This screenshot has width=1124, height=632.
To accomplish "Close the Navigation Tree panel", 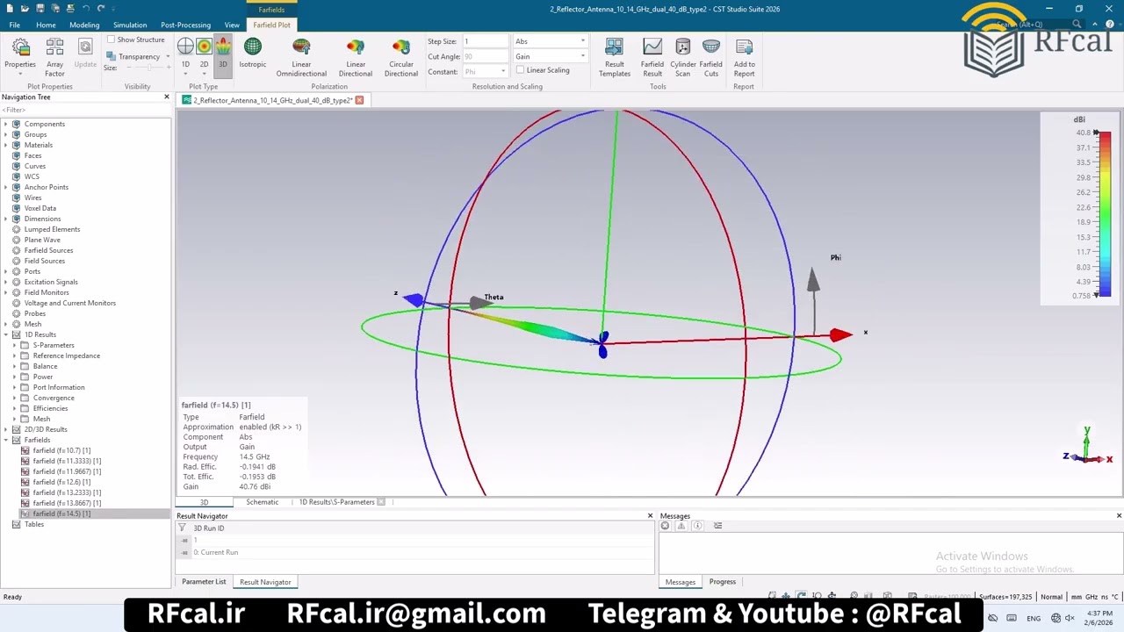I will tap(167, 97).
